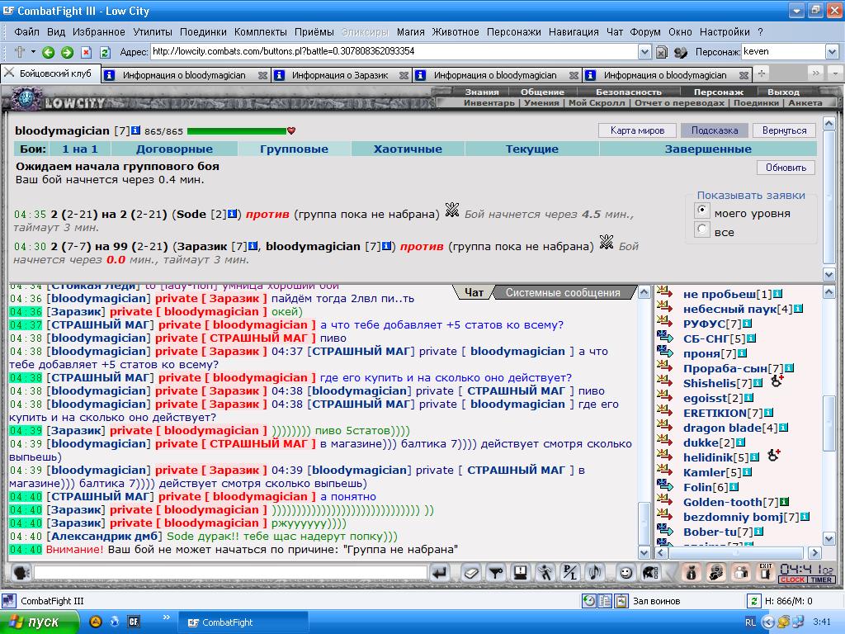This screenshot has width=845, height=634.
Task: Click the CombatFight taskbar button
Action: [x=243, y=622]
